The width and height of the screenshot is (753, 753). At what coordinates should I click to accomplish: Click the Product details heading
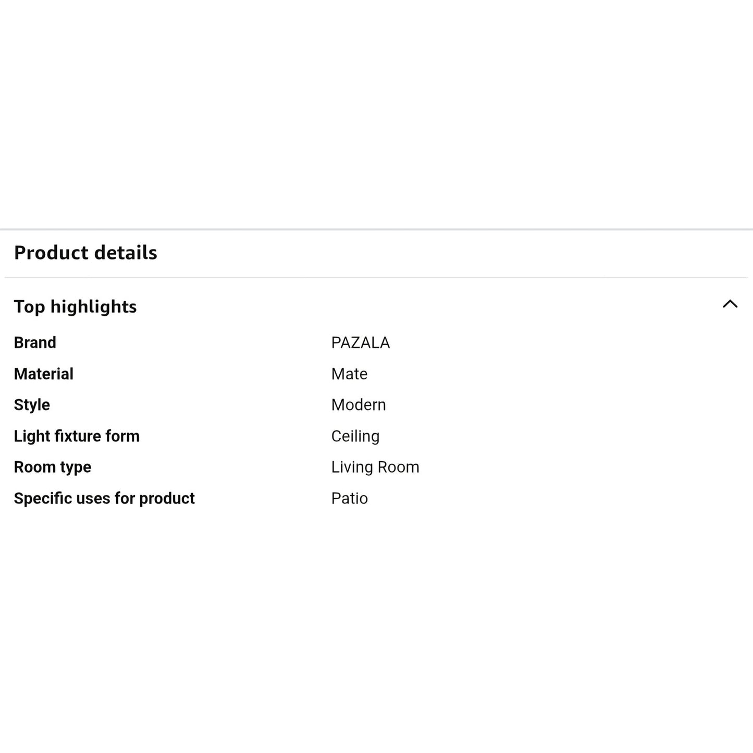tap(85, 253)
